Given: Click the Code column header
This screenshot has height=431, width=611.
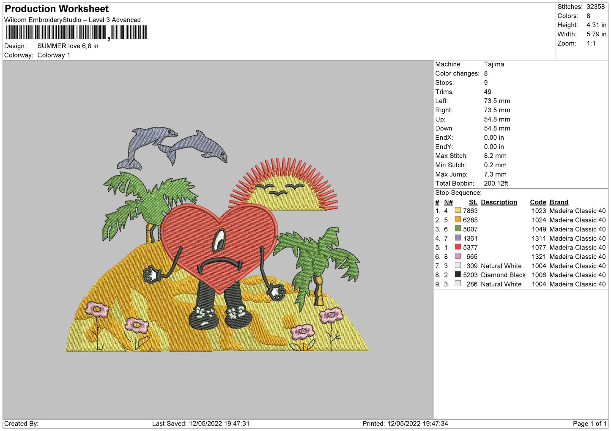Looking at the screenshot, I should point(538,202).
